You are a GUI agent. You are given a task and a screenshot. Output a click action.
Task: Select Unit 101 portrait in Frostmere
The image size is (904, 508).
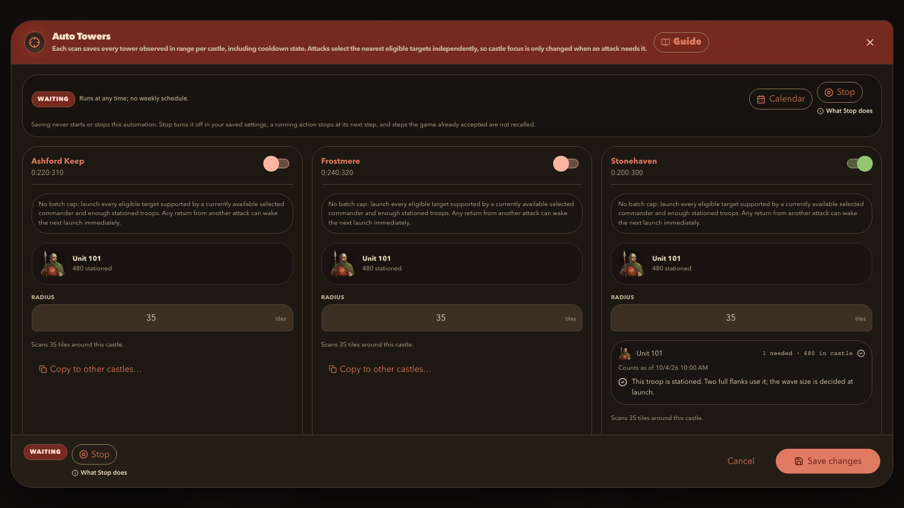tap(342, 264)
